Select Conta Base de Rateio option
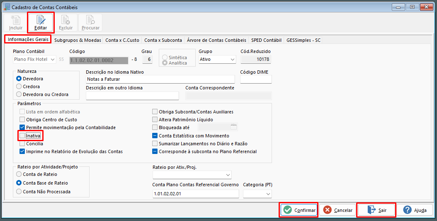This screenshot has width=437, height=221. 19,183
